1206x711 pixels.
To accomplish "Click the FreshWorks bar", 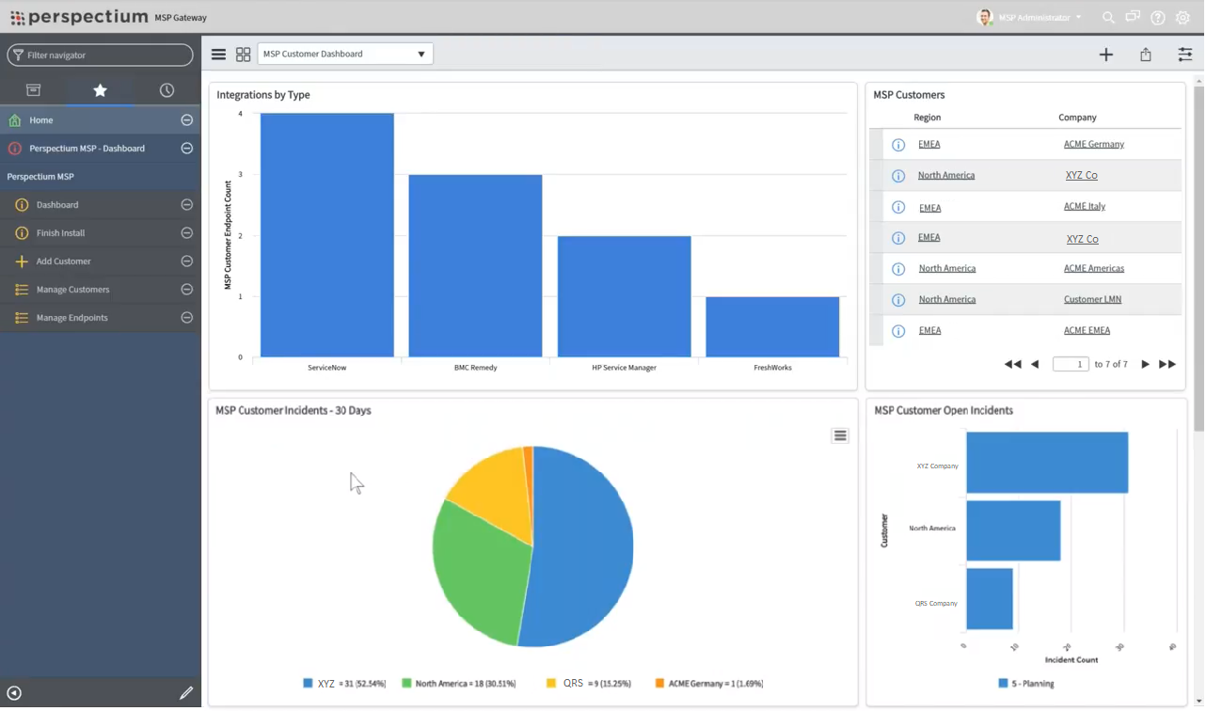I will (772, 327).
